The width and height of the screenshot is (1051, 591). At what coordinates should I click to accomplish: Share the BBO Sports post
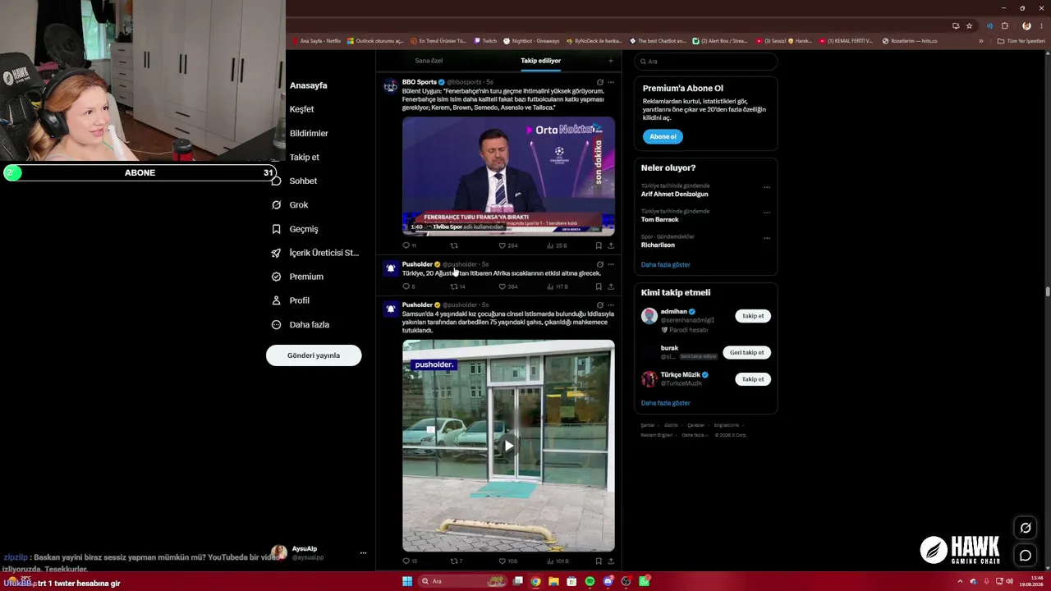[611, 245]
